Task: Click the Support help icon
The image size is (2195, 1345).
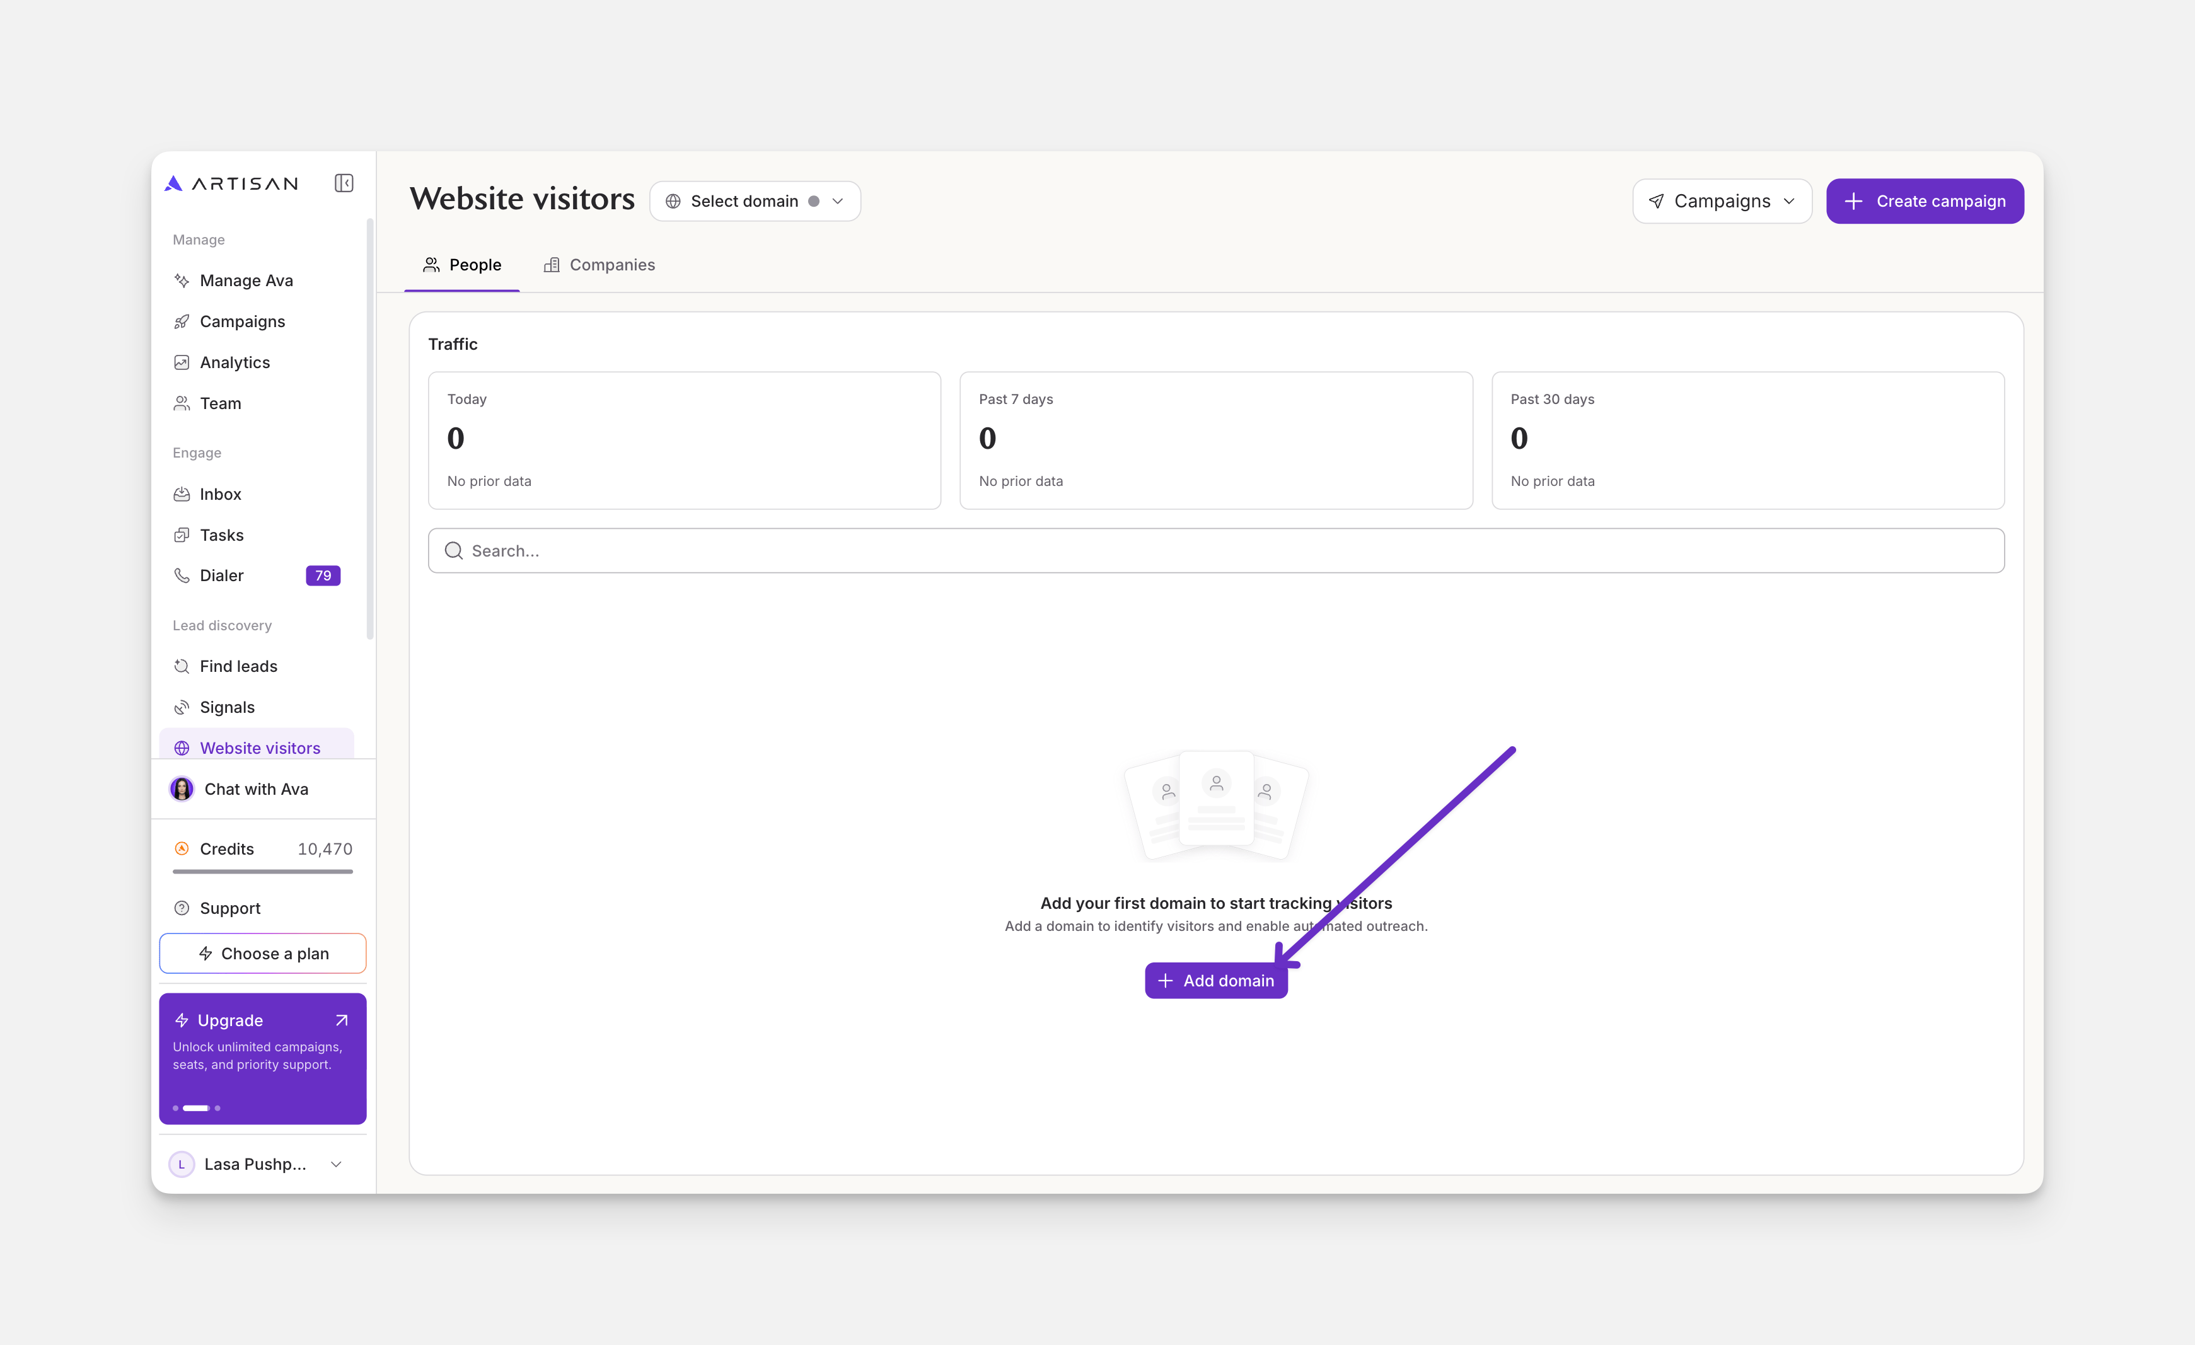Action: click(x=182, y=909)
